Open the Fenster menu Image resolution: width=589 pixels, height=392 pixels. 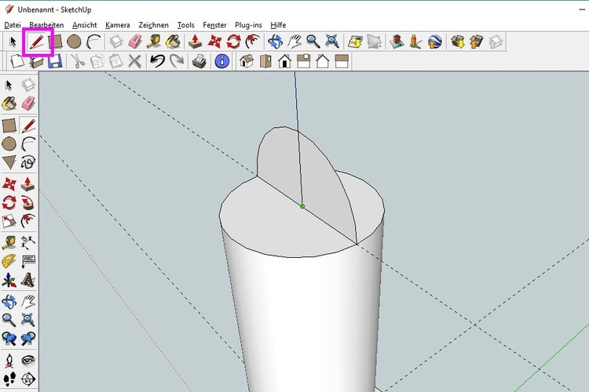coord(214,25)
